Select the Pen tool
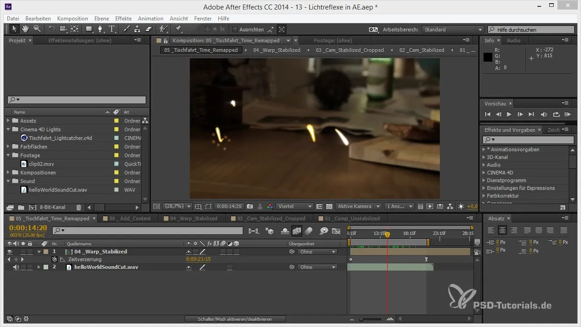 point(100,29)
